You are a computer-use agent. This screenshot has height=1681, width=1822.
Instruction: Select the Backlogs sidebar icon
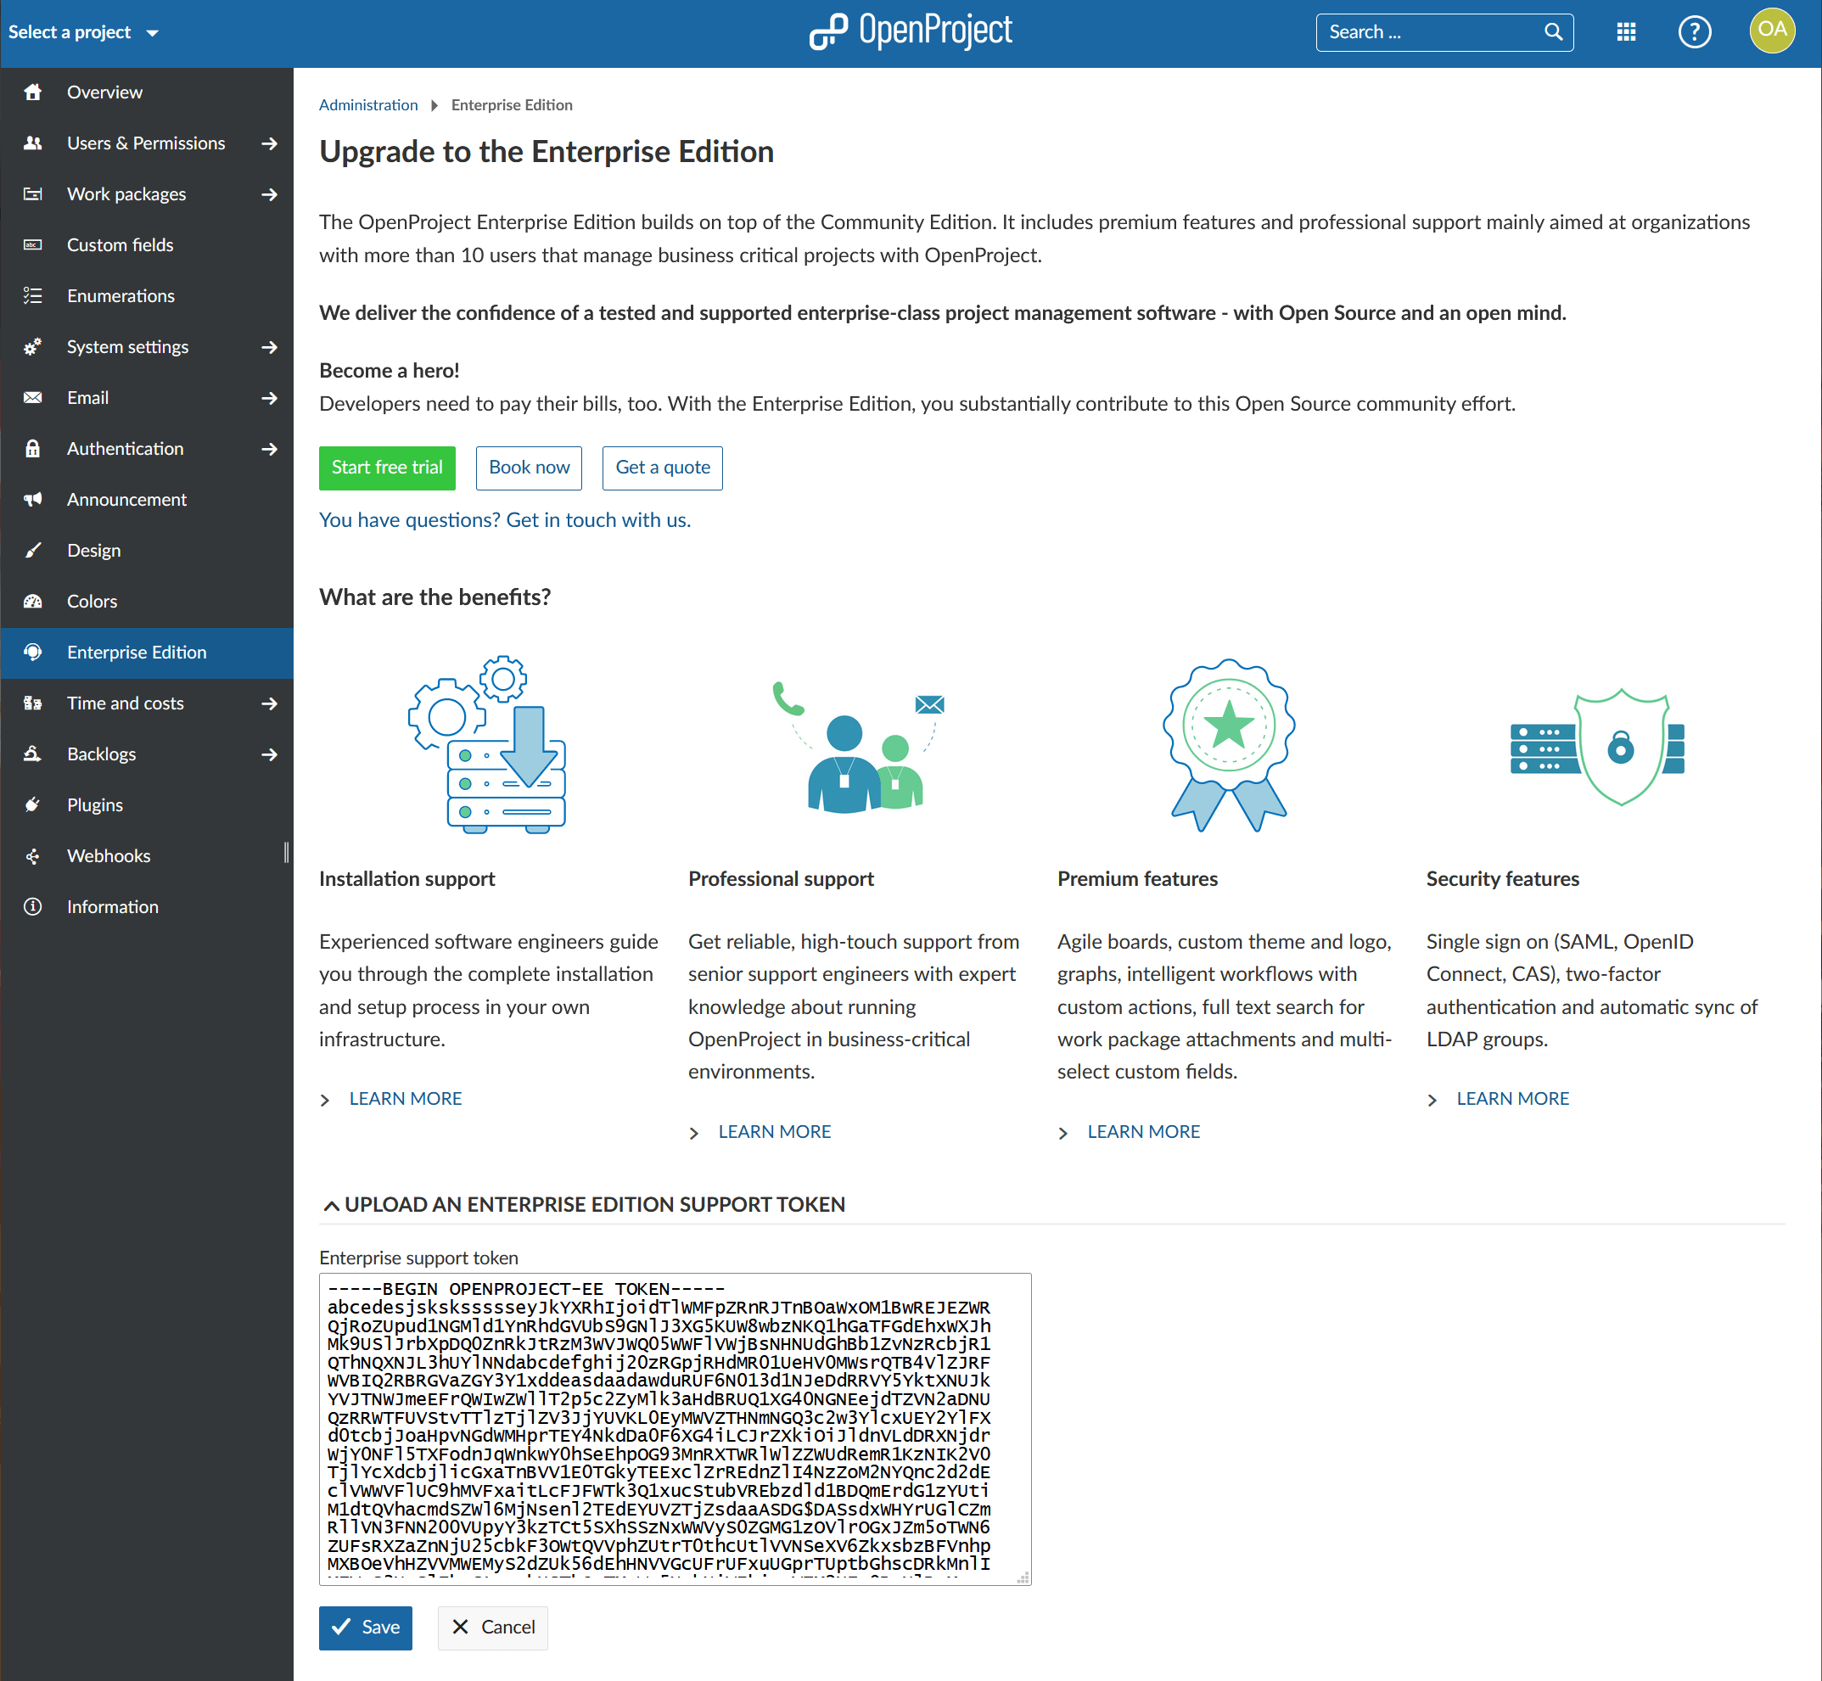[x=33, y=754]
